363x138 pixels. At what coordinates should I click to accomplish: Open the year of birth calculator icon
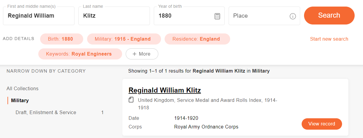(x=218, y=16)
